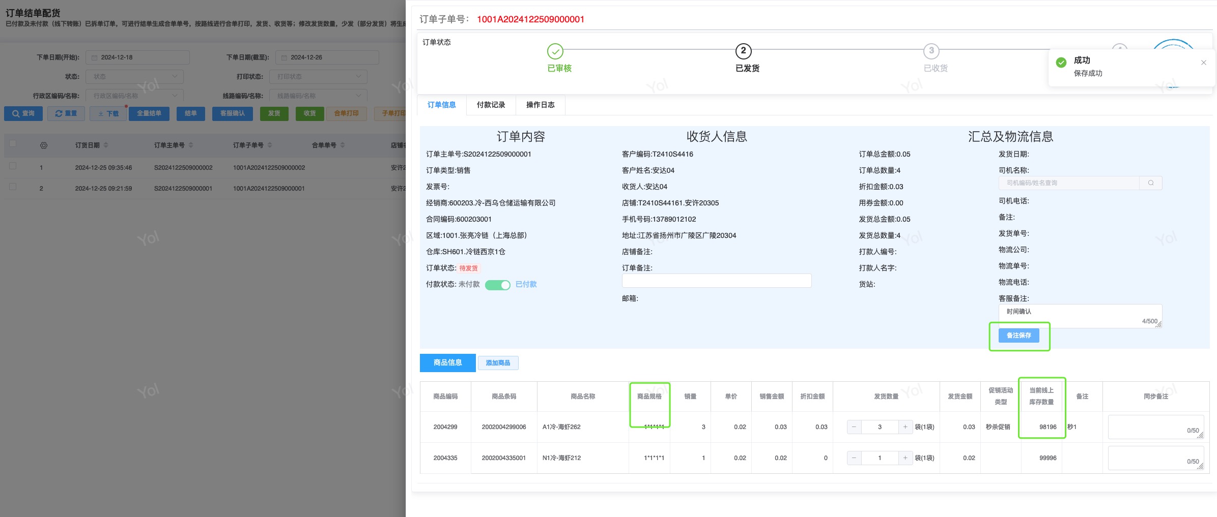Click into the 订单备注 input field
The image size is (1217, 517).
[716, 281]
